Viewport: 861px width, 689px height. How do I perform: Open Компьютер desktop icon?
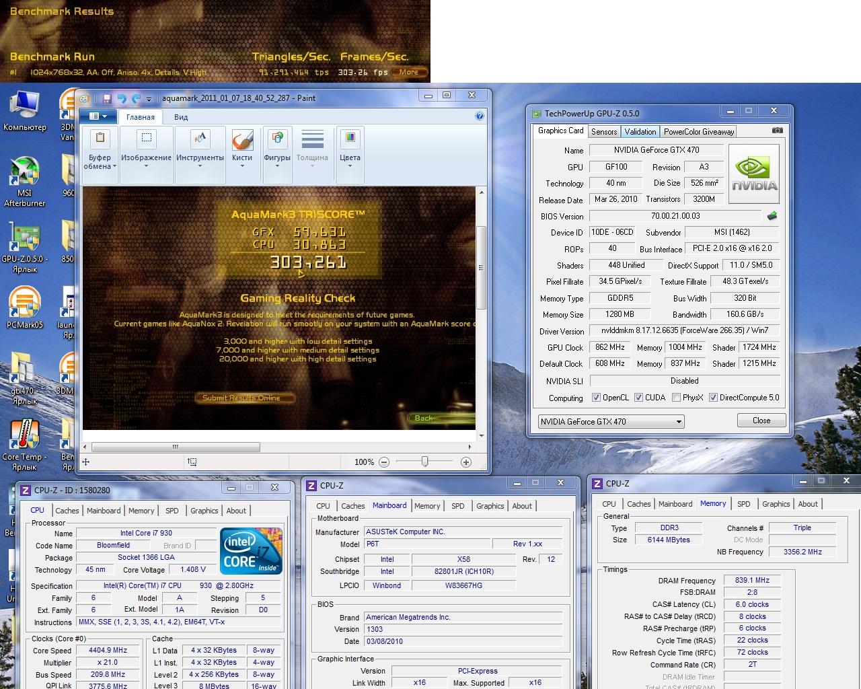coord(25,112)
